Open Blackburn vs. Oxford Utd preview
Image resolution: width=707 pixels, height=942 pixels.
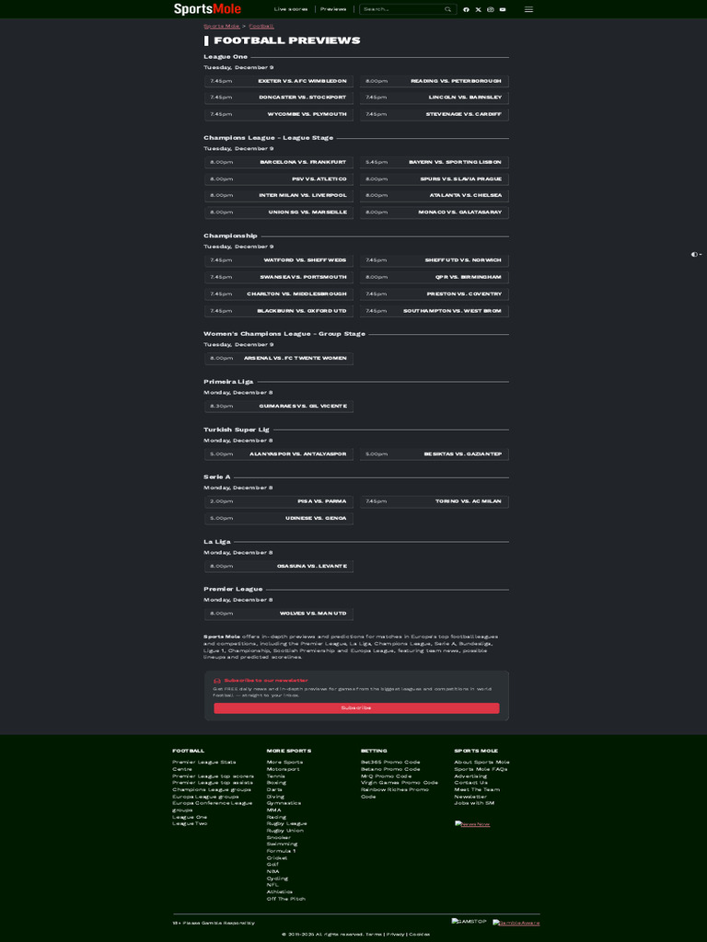click(x=279, y=311)
